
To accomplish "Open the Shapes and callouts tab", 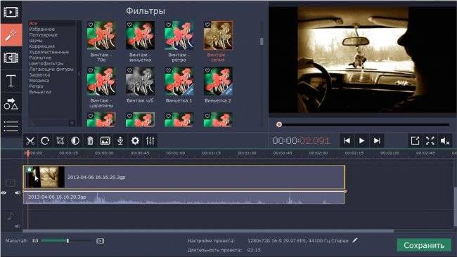I will [x=11, y=104].
